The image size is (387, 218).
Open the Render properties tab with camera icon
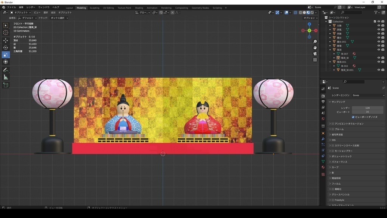click(x=323, y=96)
